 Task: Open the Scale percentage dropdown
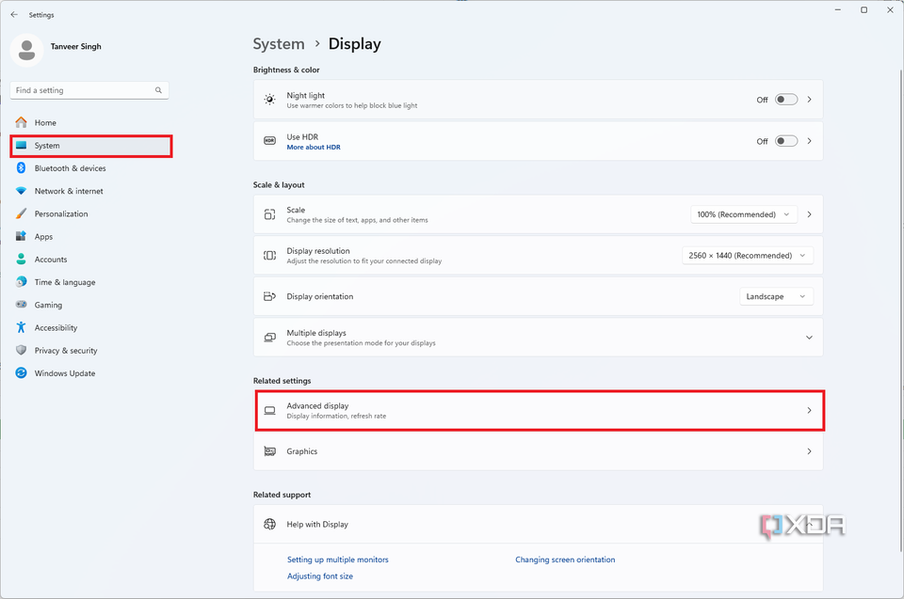pos(743,213)
